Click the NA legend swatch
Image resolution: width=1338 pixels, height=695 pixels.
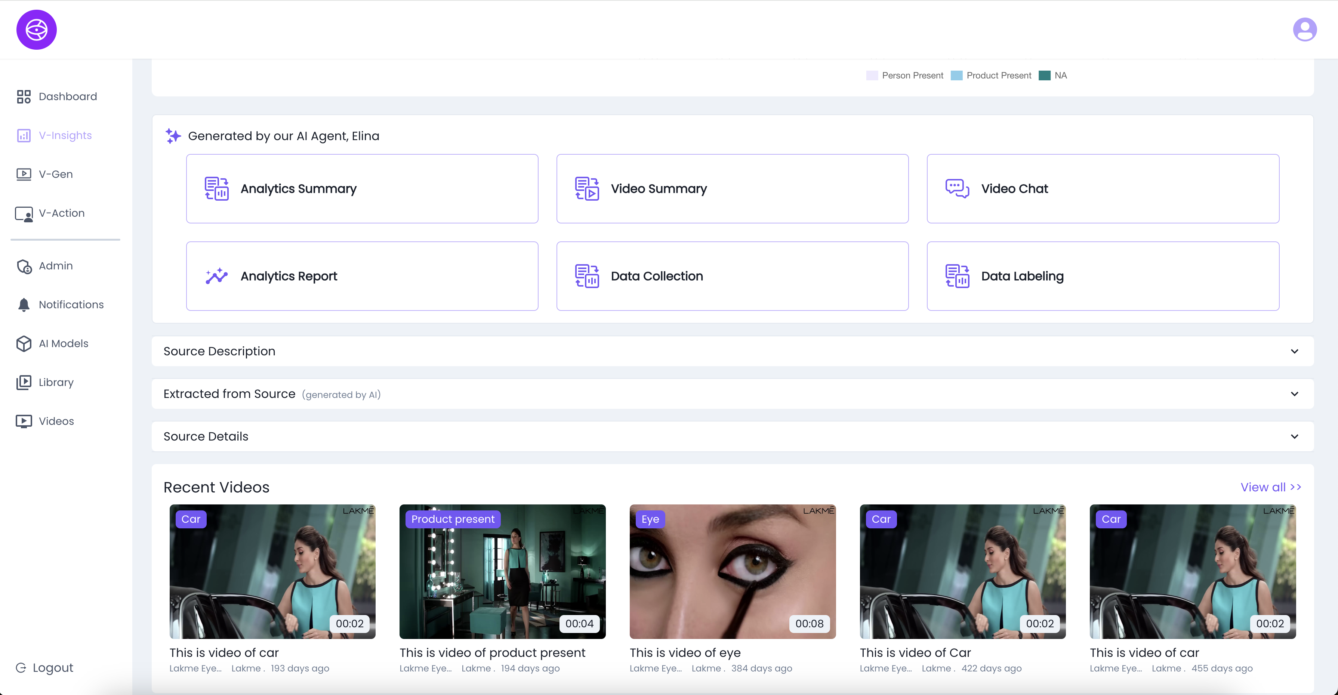click(x=1044, y=75)
